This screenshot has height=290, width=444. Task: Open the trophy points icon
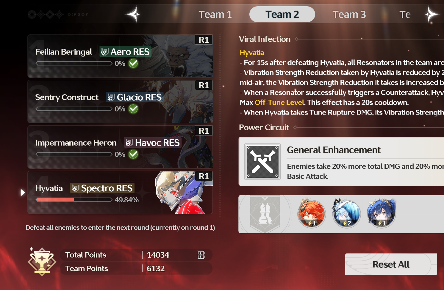coord(42,261)
